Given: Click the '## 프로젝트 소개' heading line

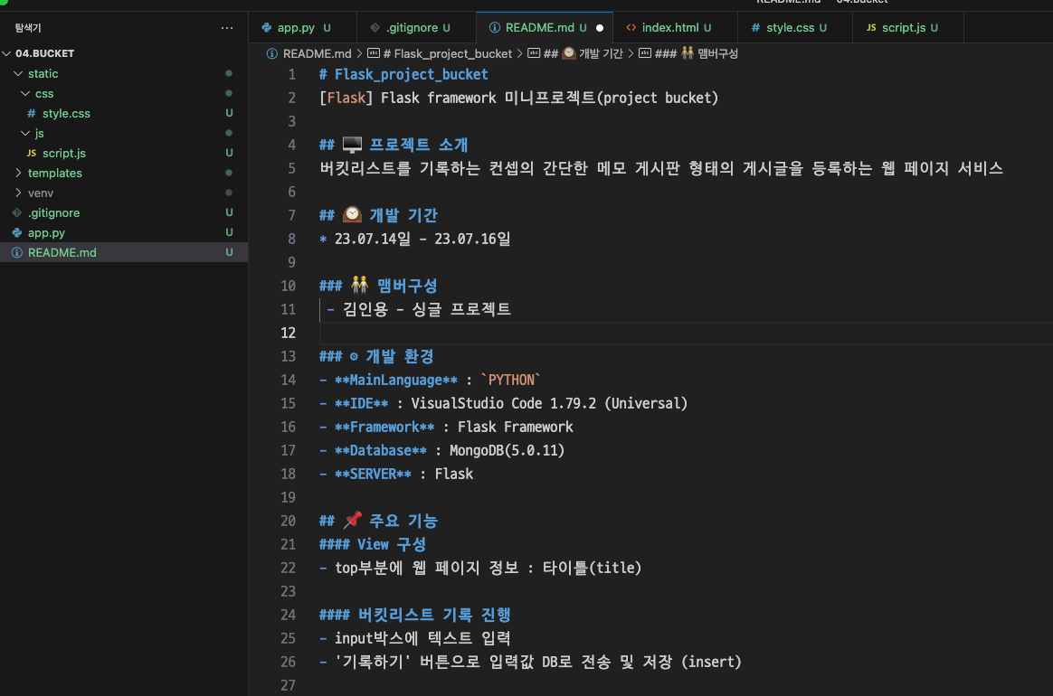Looking at the screenshot, I should click(x=394, y=145).
